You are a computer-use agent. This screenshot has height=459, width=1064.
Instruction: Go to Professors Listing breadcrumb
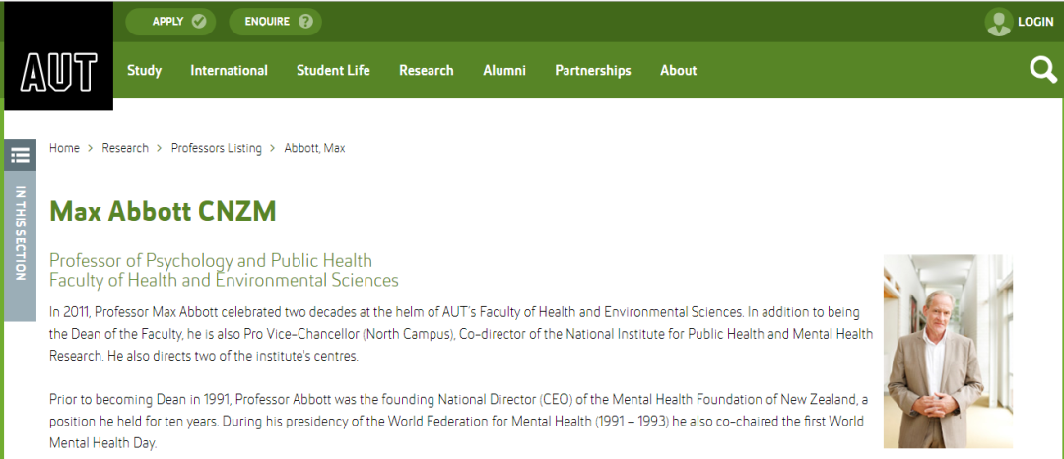217,148
